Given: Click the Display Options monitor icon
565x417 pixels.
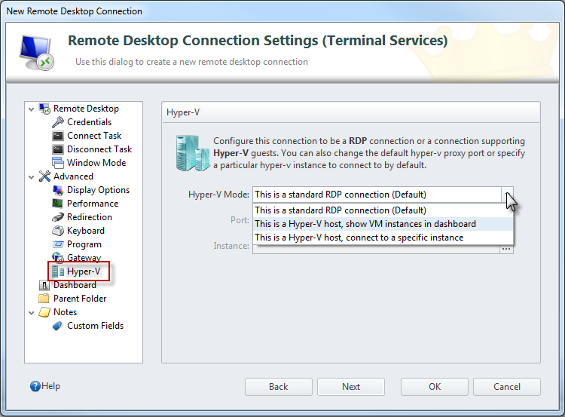Looking at the screenshot, I should click(x=58, y=190).
